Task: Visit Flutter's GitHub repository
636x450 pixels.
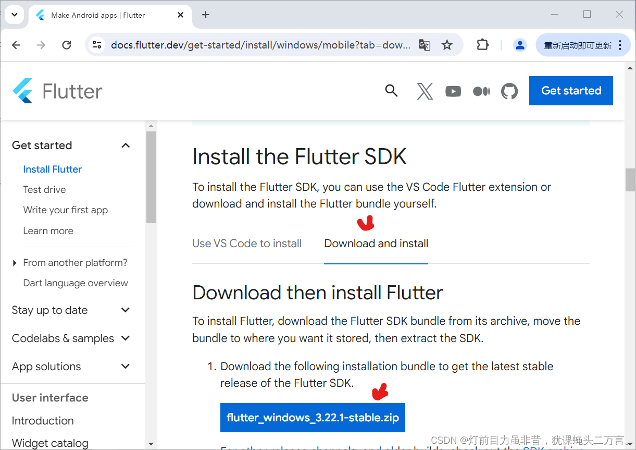Action: coord(509,91)
